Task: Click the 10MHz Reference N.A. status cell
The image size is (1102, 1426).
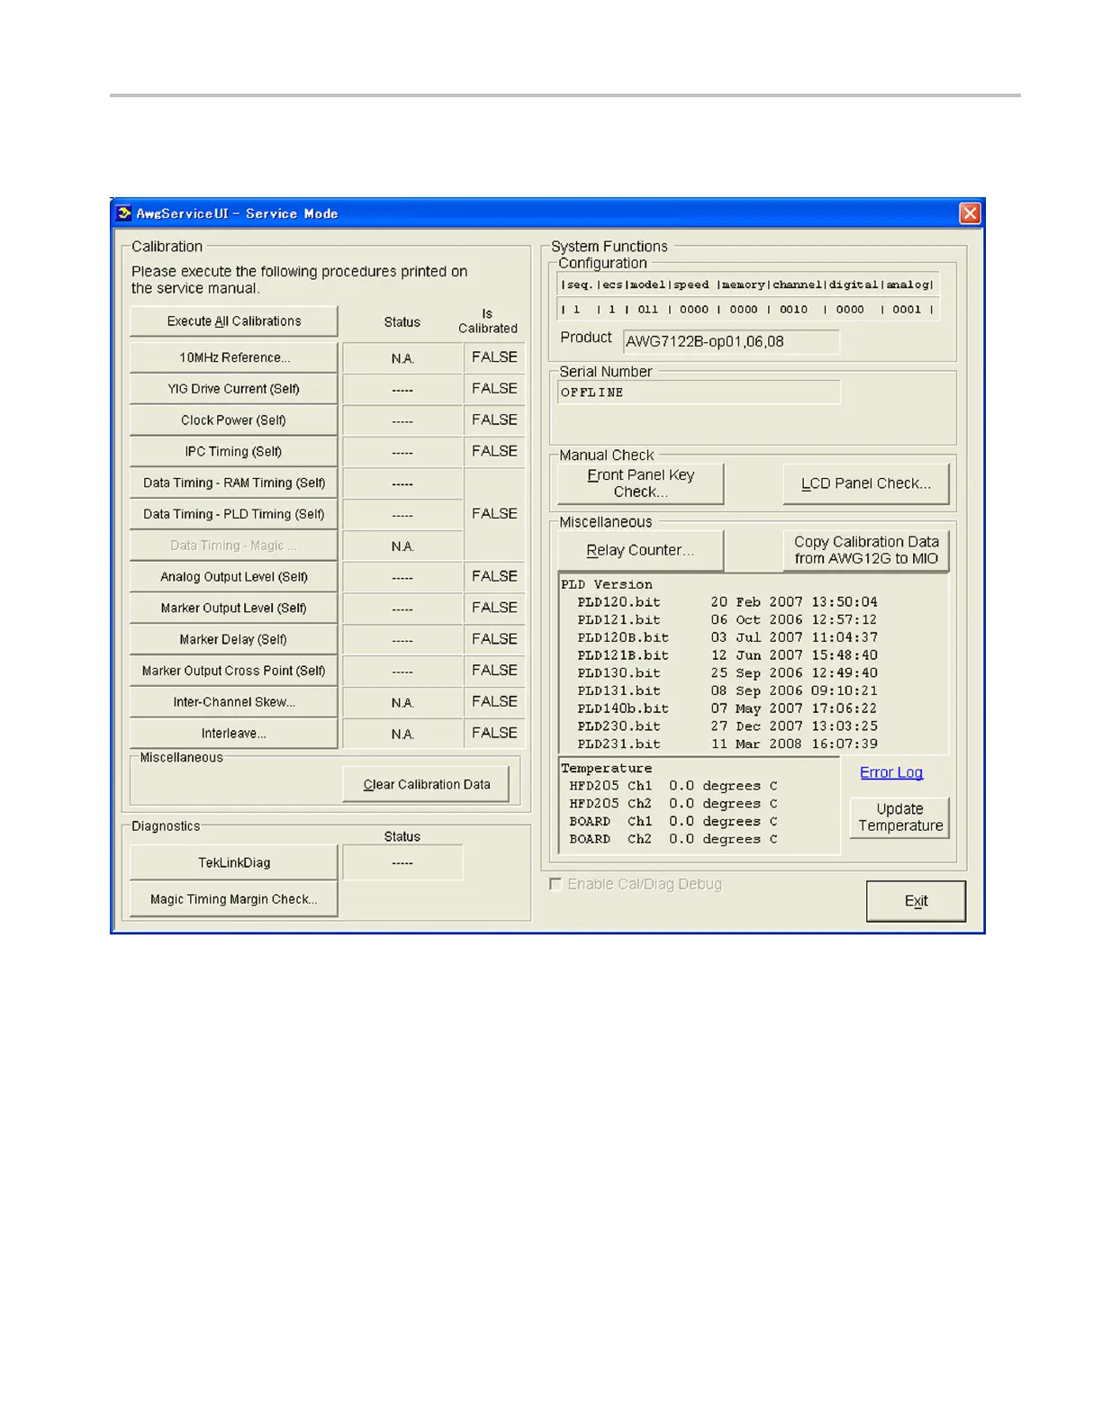Action: 402,358
